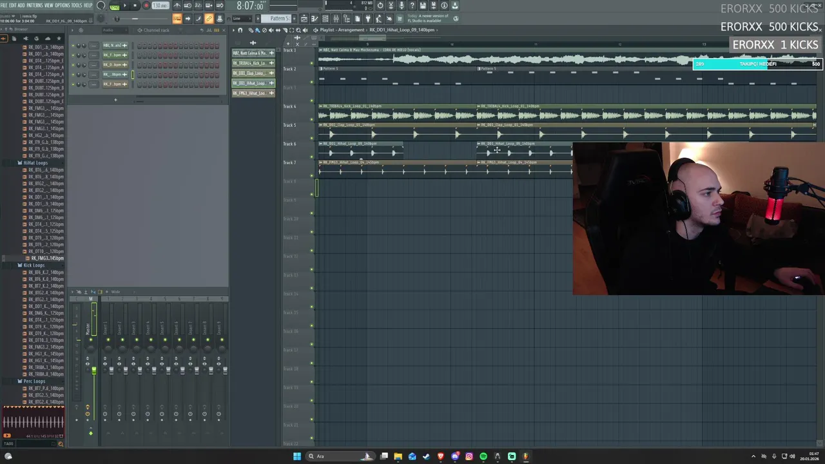Open the EDIT menu
This screenshot has width=825, height=464.
(13, 6)
